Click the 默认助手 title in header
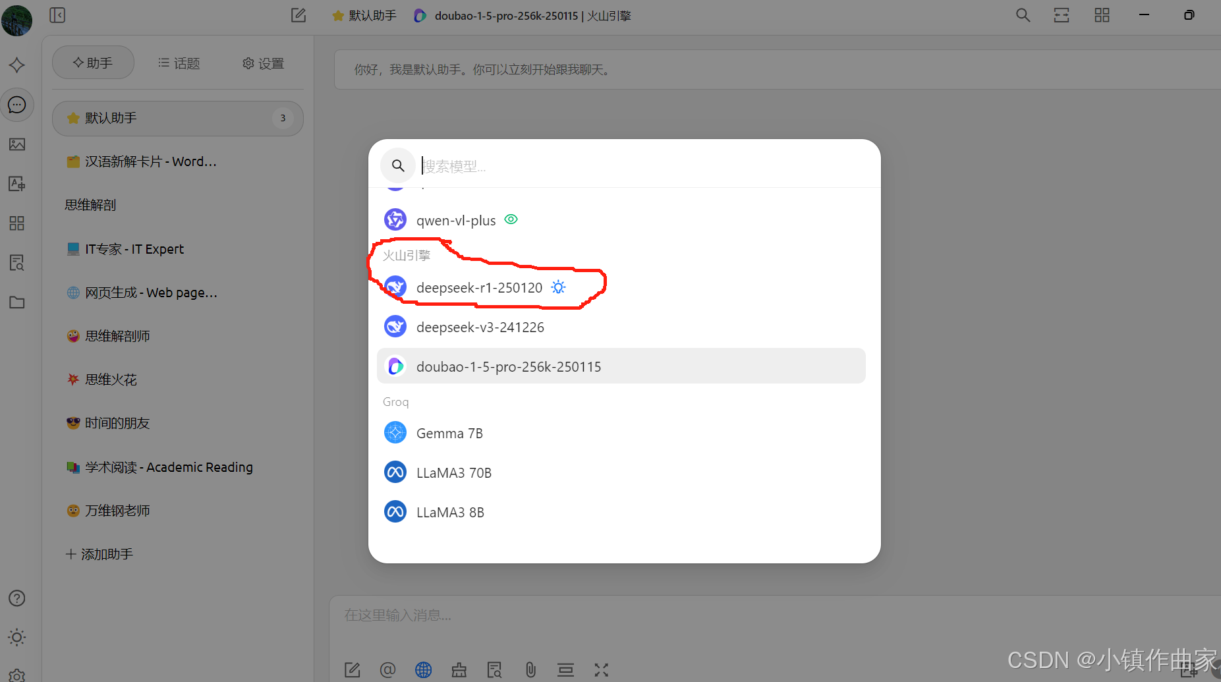 tap(364, 15)
